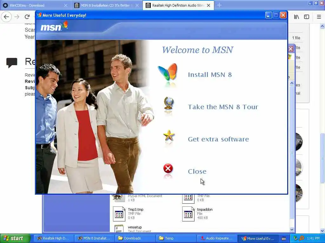Click the tmpaddon file name
Image resolution: width=325 pixels, height=243 pixels.
click(205, 209)
